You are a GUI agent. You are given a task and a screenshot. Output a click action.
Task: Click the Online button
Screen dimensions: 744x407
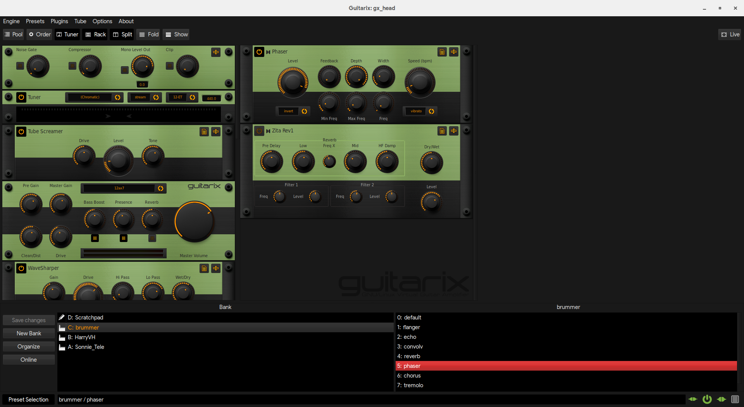tap(29, 360)
